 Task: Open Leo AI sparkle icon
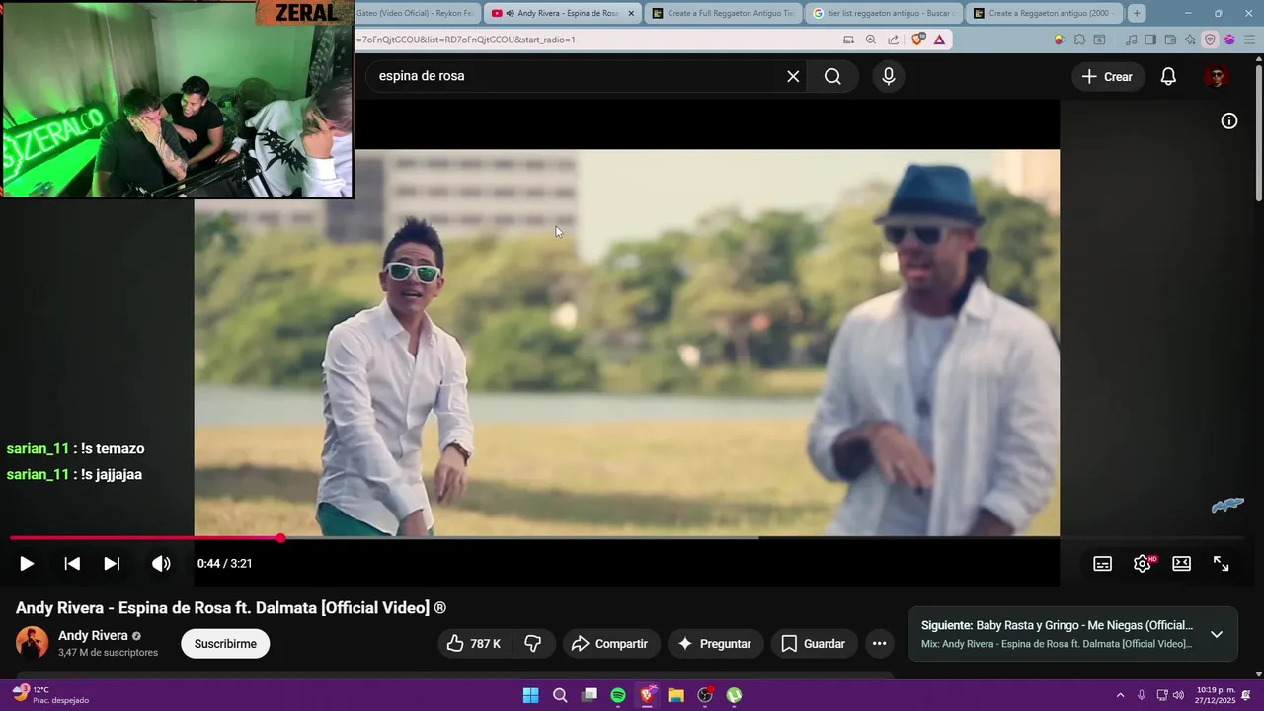point(1190,39)
